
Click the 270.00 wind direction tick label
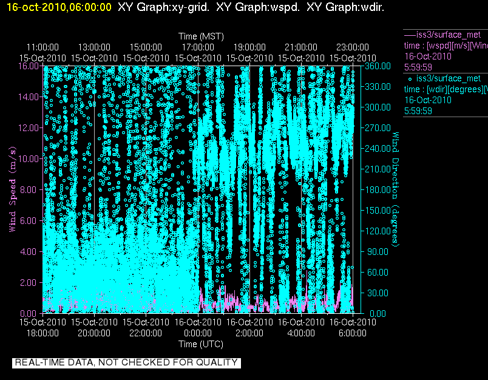coord(378,128)
